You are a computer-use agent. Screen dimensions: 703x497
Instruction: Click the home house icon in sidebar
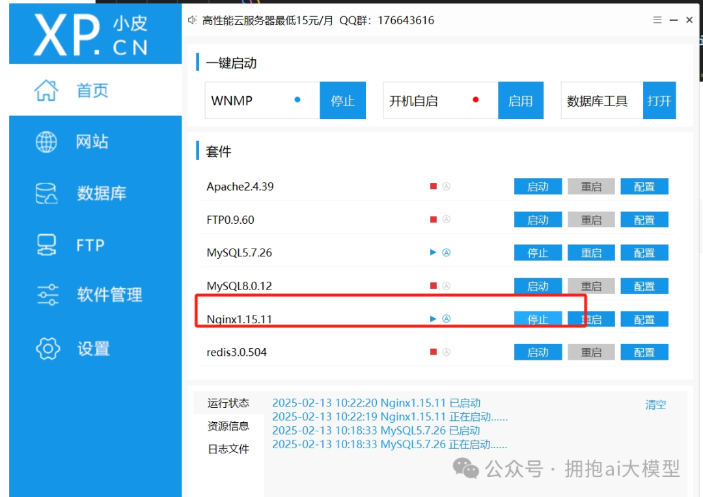coord(46,90)
